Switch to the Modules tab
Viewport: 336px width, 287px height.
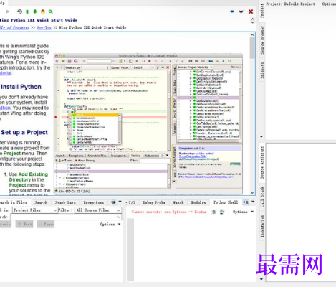198,202
